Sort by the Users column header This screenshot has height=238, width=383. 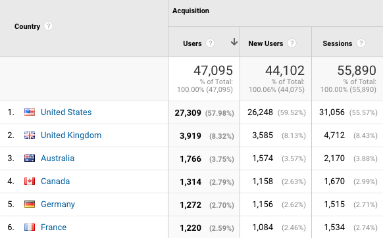click(192, 43)
